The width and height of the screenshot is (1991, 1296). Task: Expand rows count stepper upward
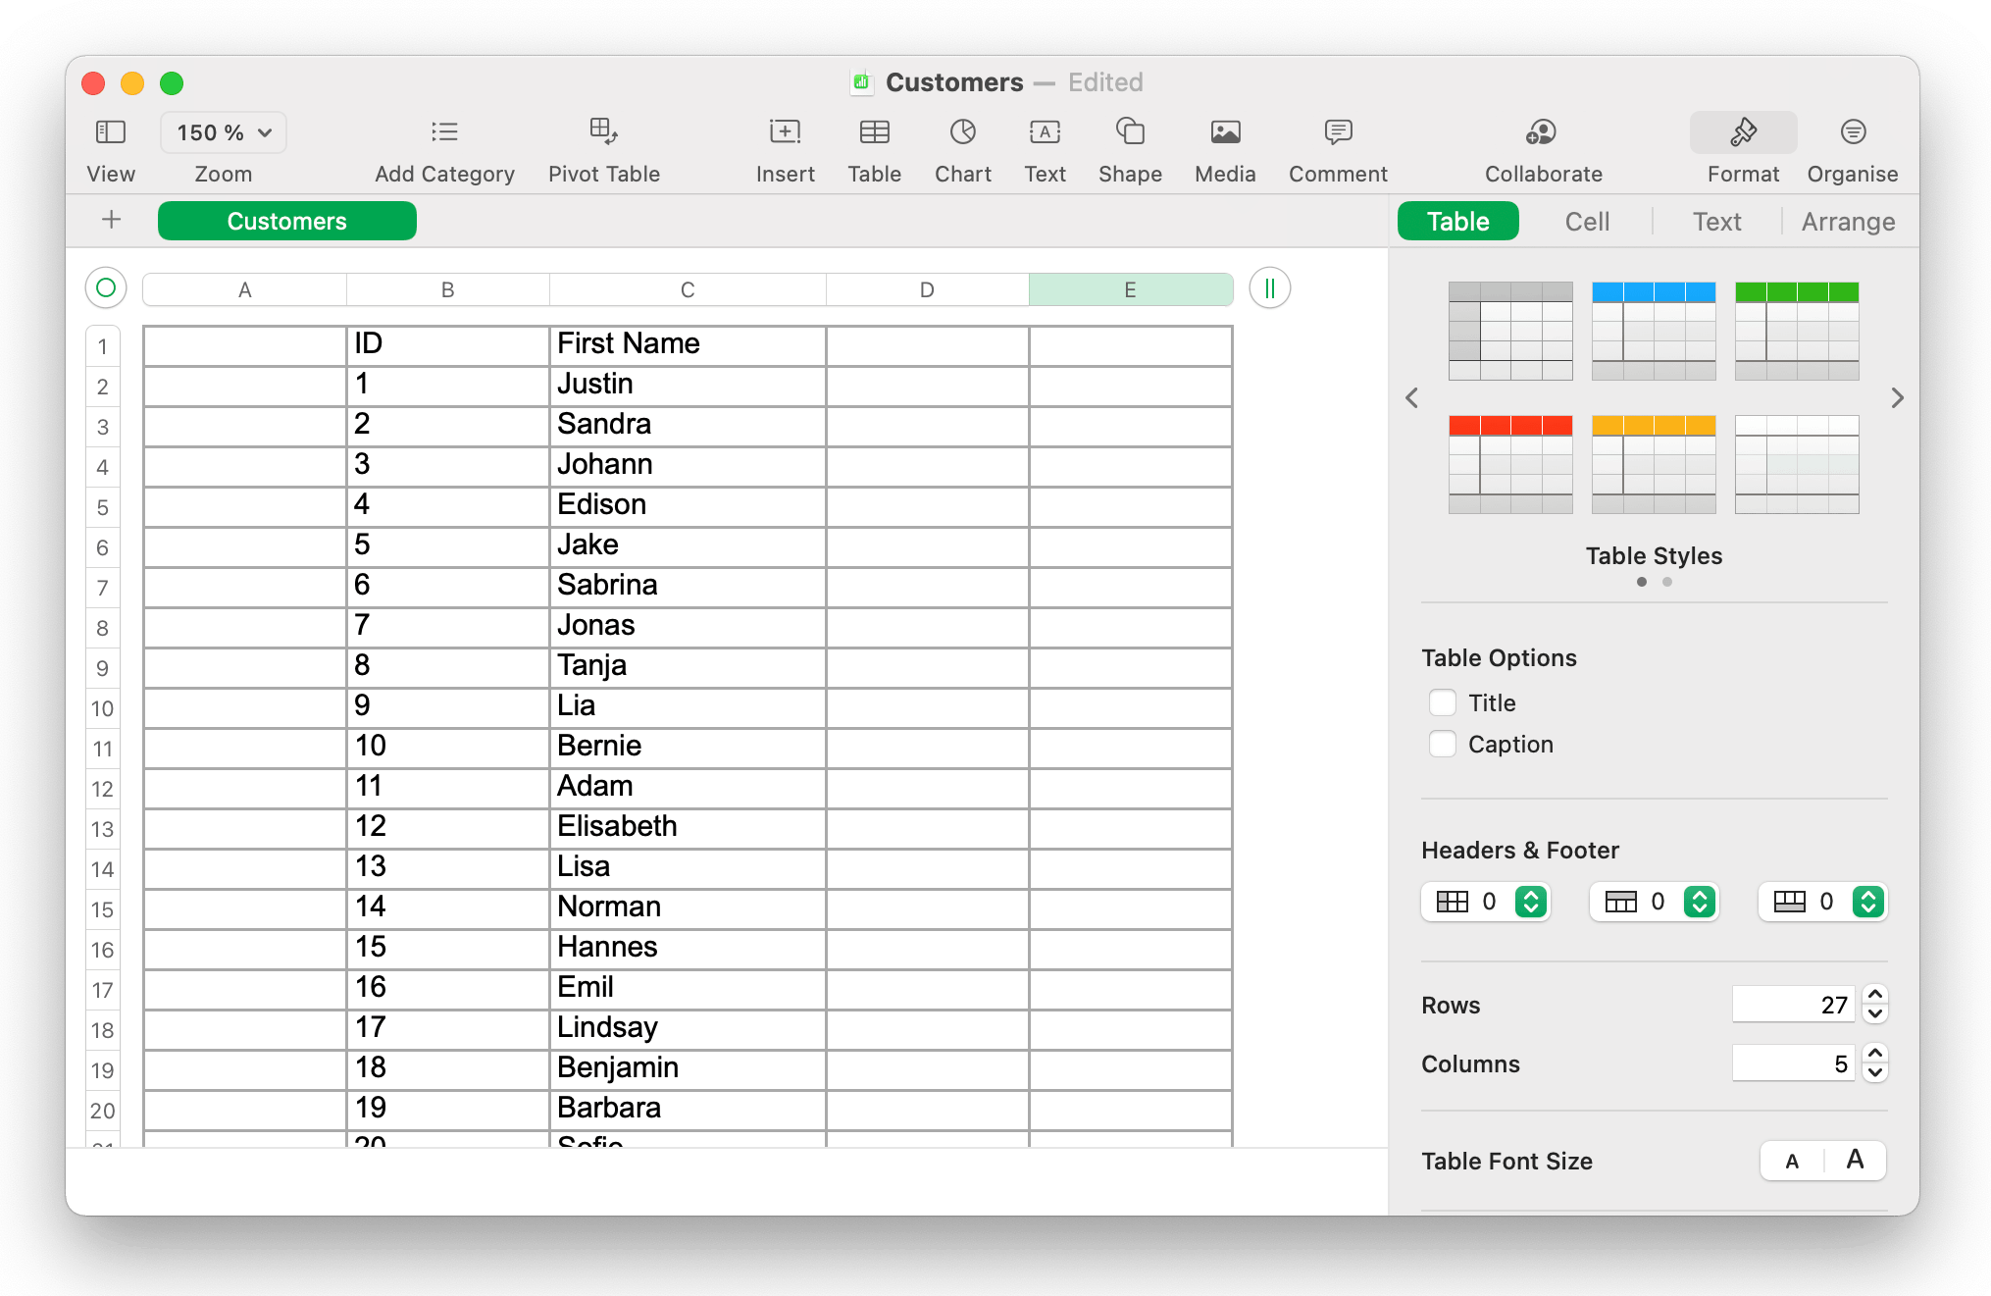1872,994
